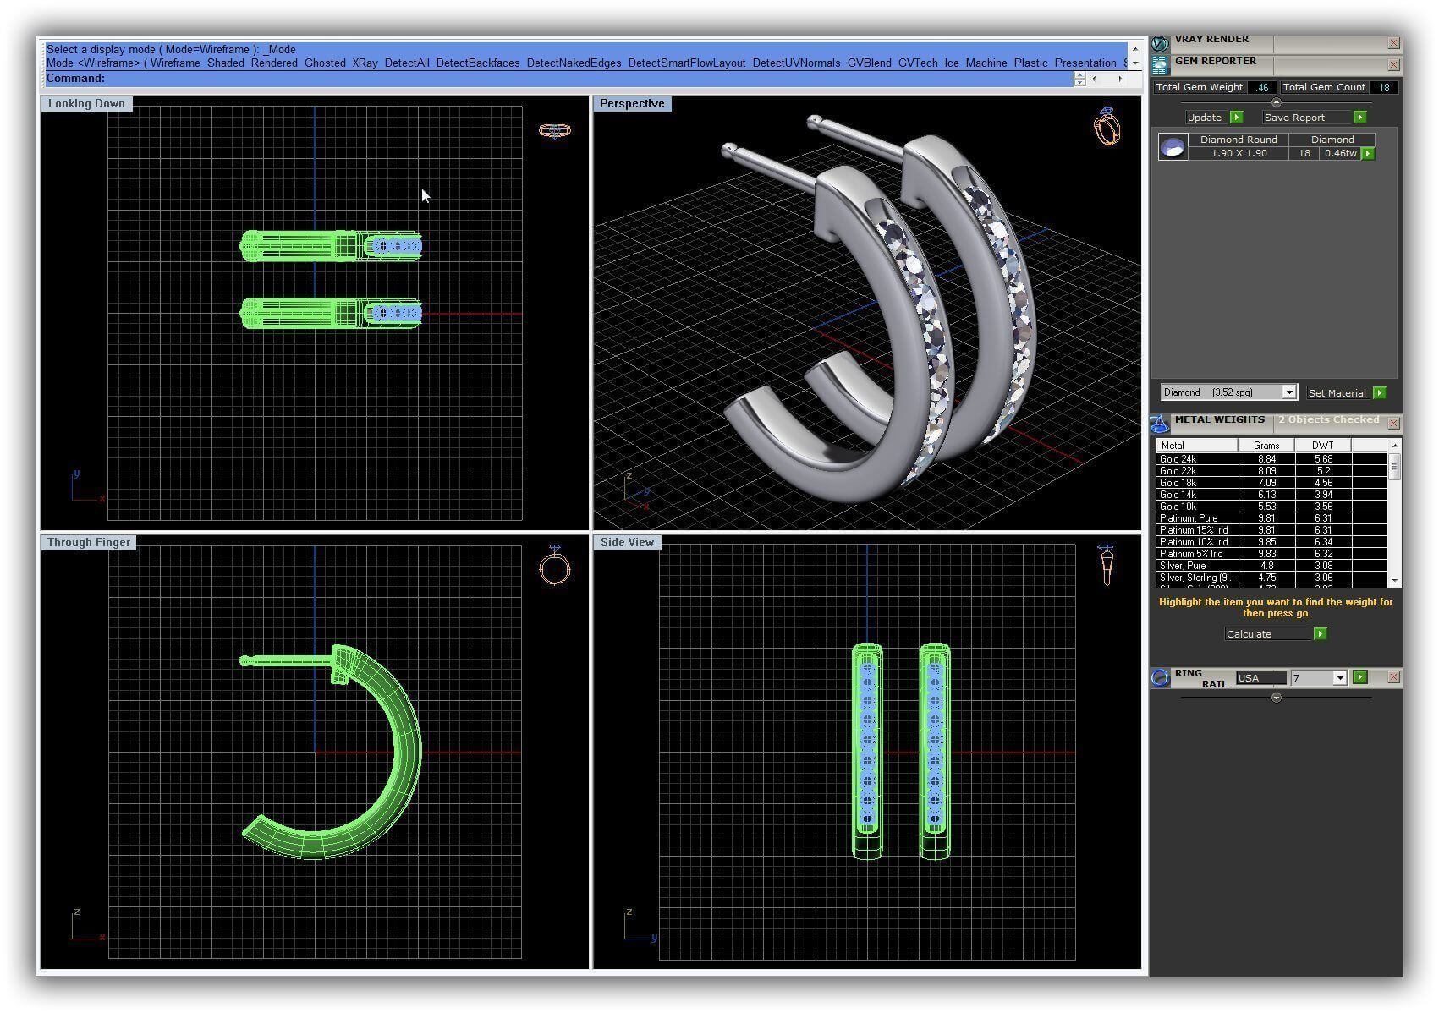The width and height of the screenshot is (1439, 1013).
Task: Collapse the Gem Reporter section arrow
Action: coord(1277,102)
